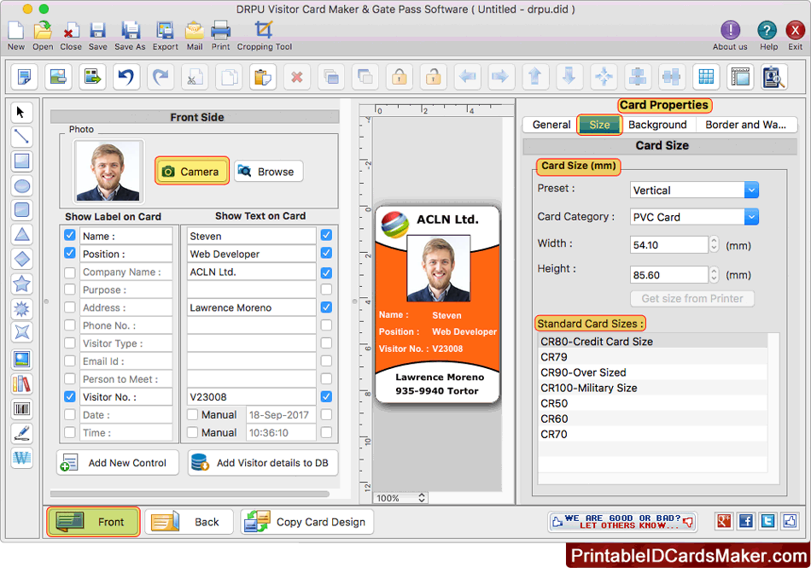This screenshot has width=811, height=568.
Task: Click the Browse photo button
Action: pos(268,171)
